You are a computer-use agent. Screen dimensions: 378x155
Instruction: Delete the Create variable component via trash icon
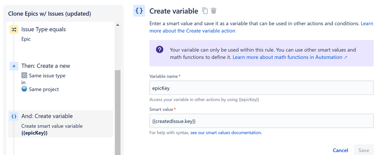click(x=214, y=11)
